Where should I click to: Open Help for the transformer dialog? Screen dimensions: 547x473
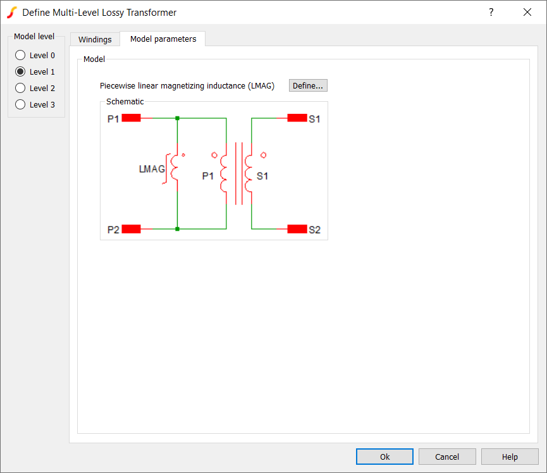coord(510,457)
